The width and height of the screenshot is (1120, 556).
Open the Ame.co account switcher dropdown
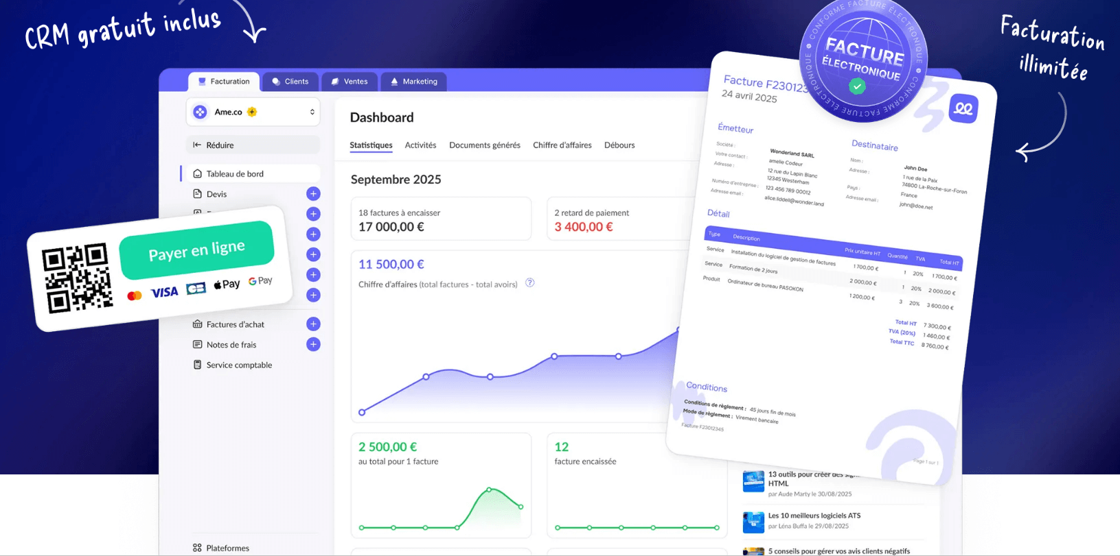click(x=312, y=112)
